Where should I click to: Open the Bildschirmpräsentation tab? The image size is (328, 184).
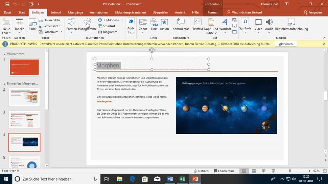tap(130, 12)
